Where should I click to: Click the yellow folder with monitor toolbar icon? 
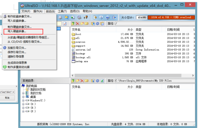point(67,17)
